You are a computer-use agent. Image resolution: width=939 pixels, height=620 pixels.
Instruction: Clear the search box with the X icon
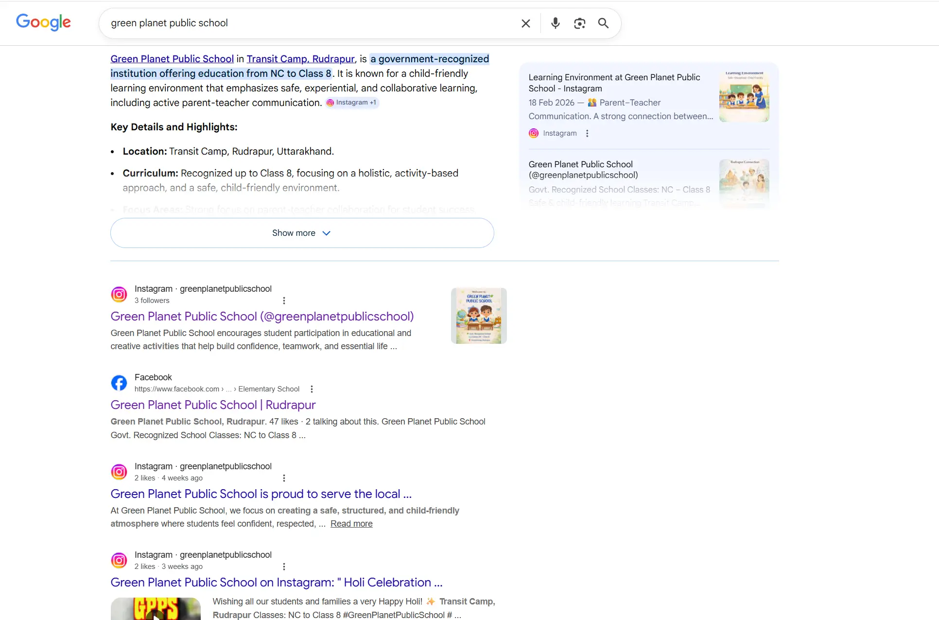tap(525, 23)
